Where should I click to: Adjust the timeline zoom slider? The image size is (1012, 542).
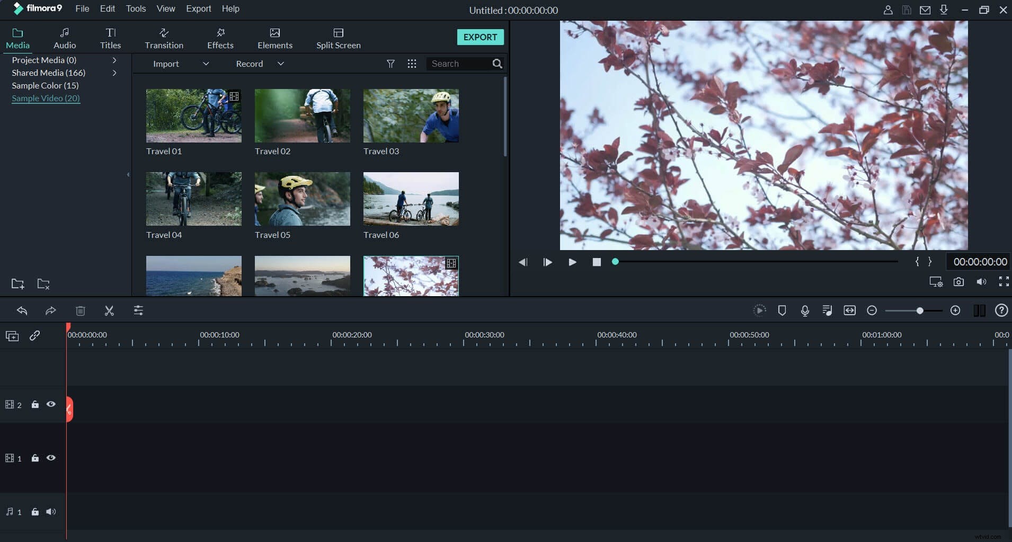(x=920, y=310)
